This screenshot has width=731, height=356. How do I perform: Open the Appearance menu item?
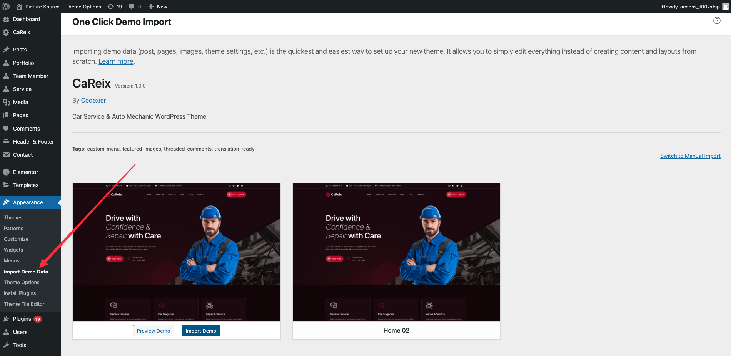click(x=30, y=202)
